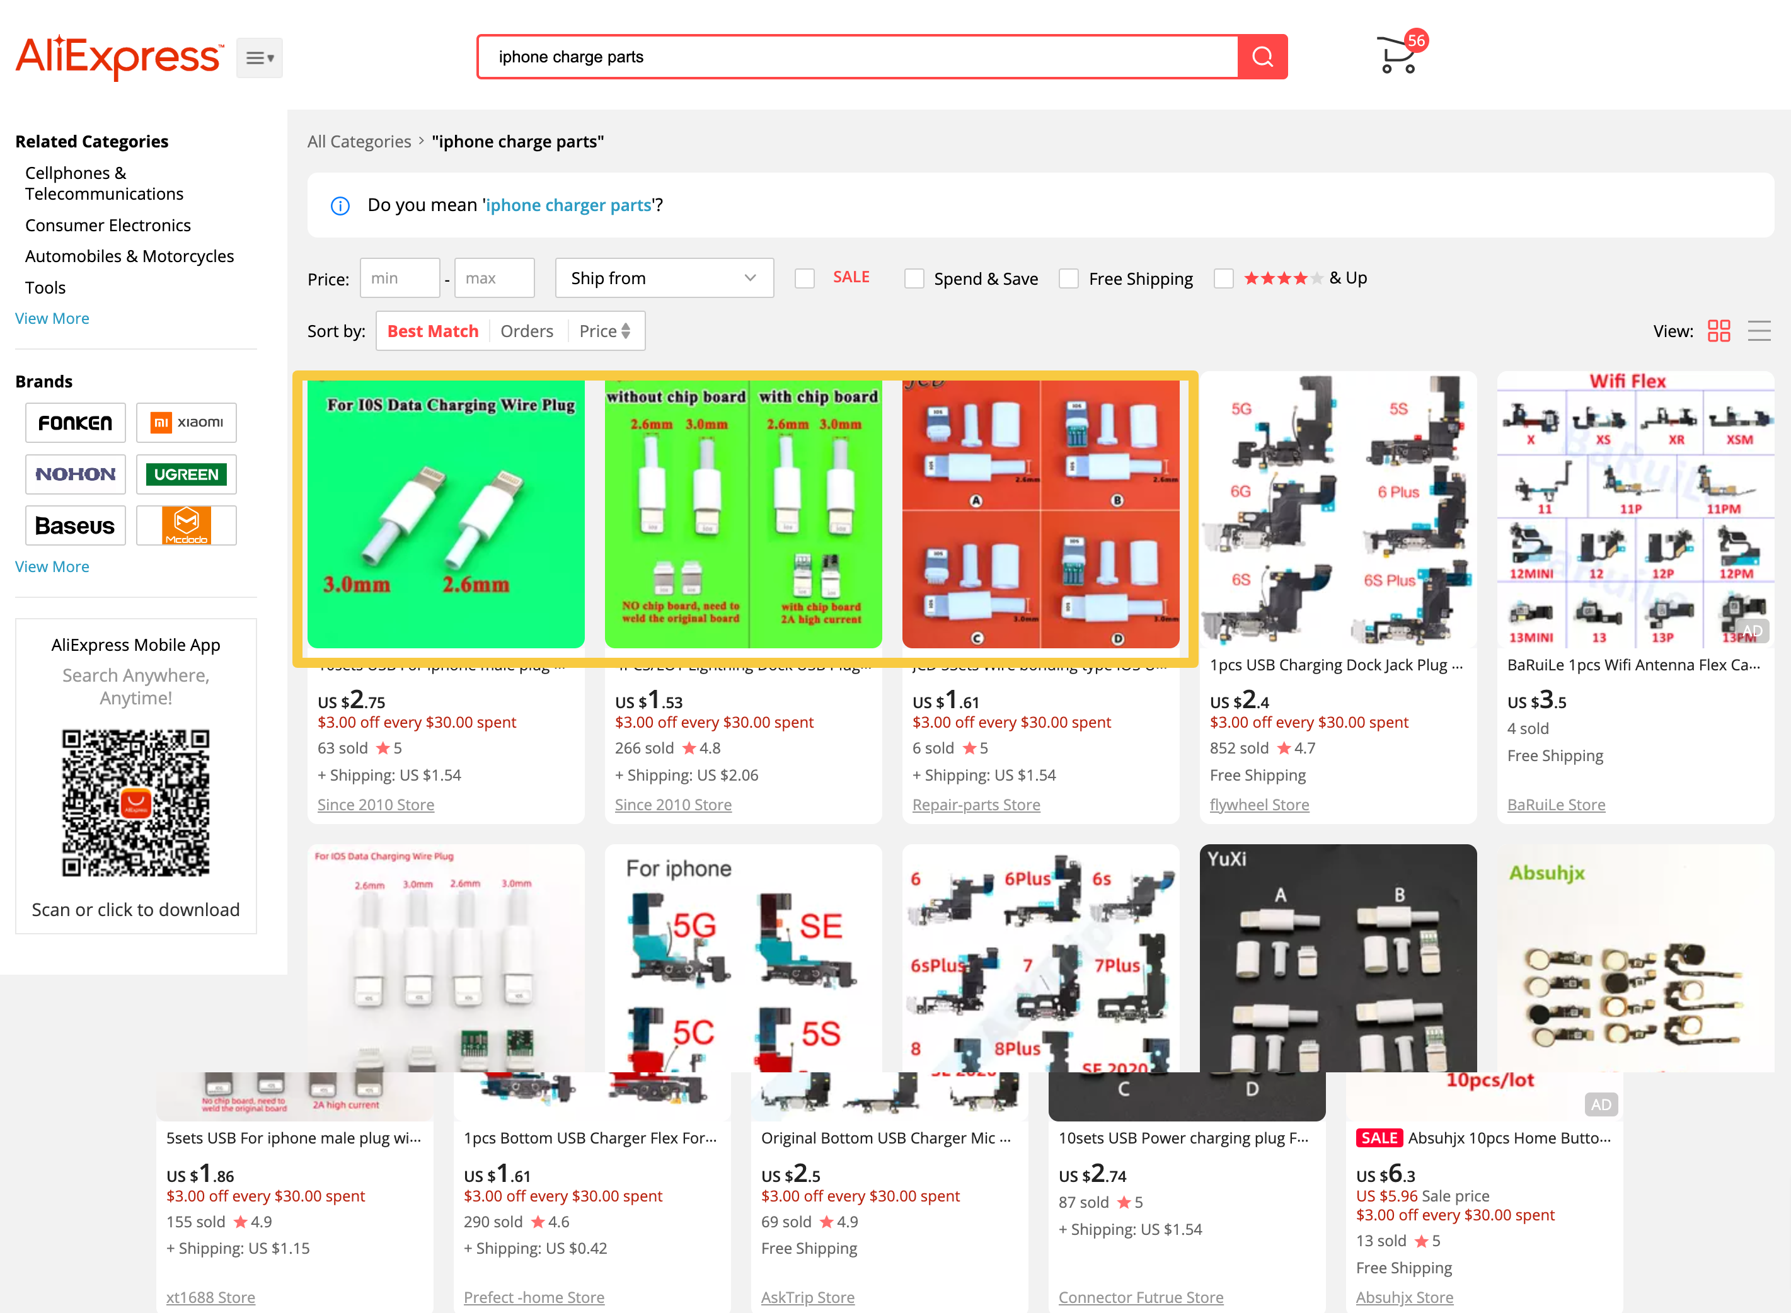Screen dimensions: 1791x1313
Task: Click inside the minimum price input field
Action: pyautogui.click(x=400, y=277)
